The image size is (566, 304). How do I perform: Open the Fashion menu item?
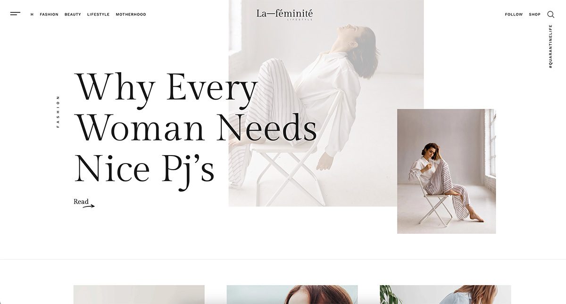[x=49, y=15]
